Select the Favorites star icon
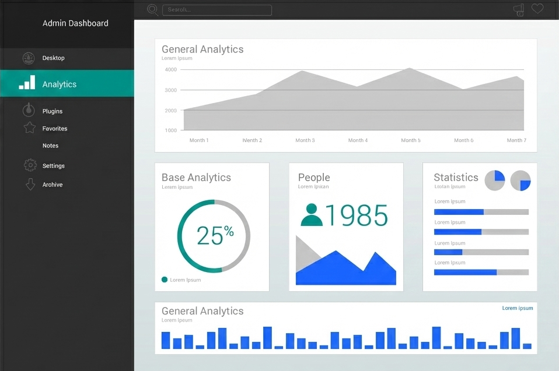The width and height of the screenshot is (559, 371). point(30,128)
